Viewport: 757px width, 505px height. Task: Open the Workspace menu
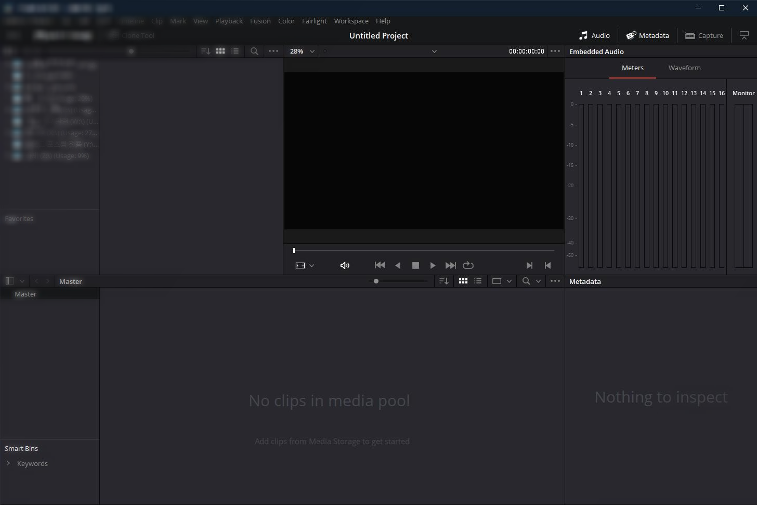351,21
